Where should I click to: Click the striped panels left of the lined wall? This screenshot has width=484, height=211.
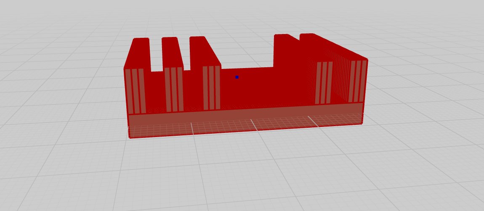pos(324,82)
